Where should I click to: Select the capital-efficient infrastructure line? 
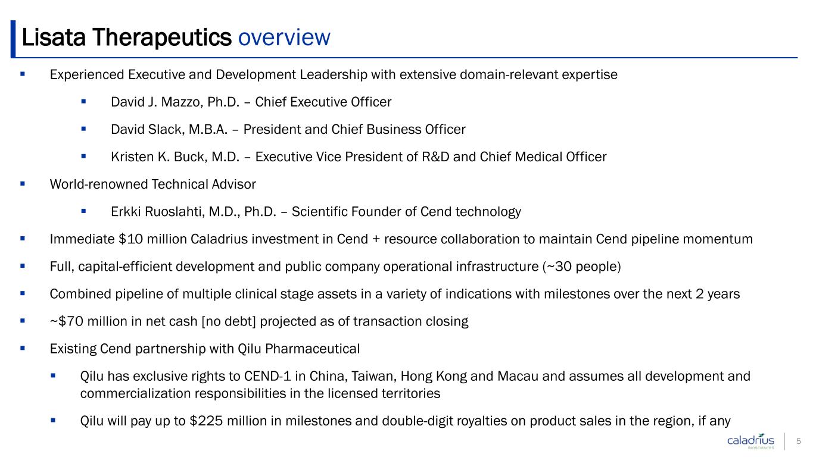point(335,267)
